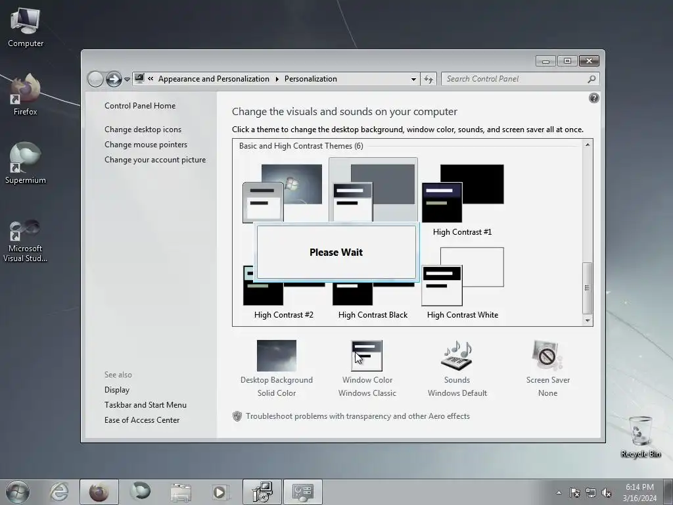Image resolution: width=673 pixels, height=505 pixels.
Task: Open the Display link
Action: point(117,390)
